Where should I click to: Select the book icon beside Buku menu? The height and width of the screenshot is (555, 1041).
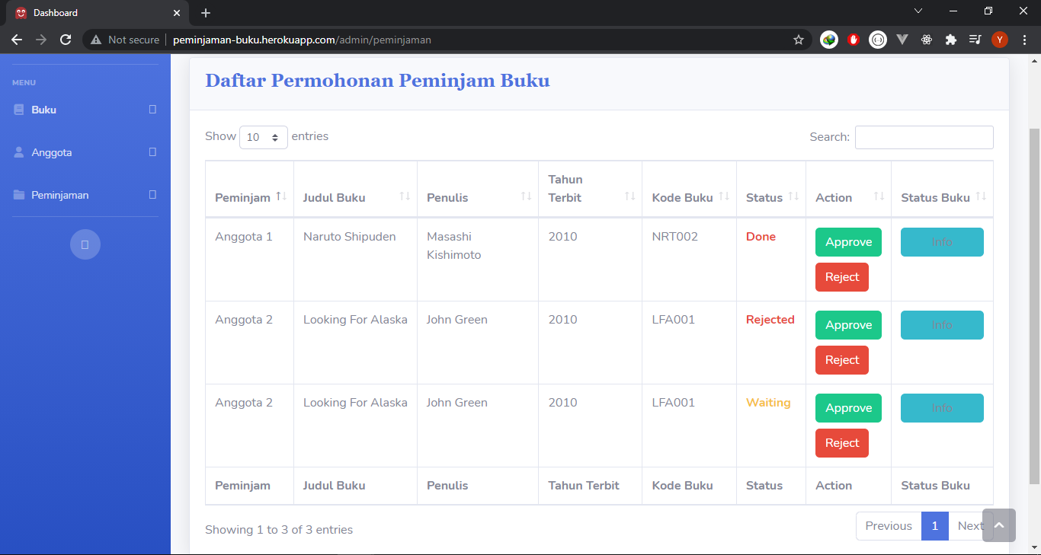[18, 110]
